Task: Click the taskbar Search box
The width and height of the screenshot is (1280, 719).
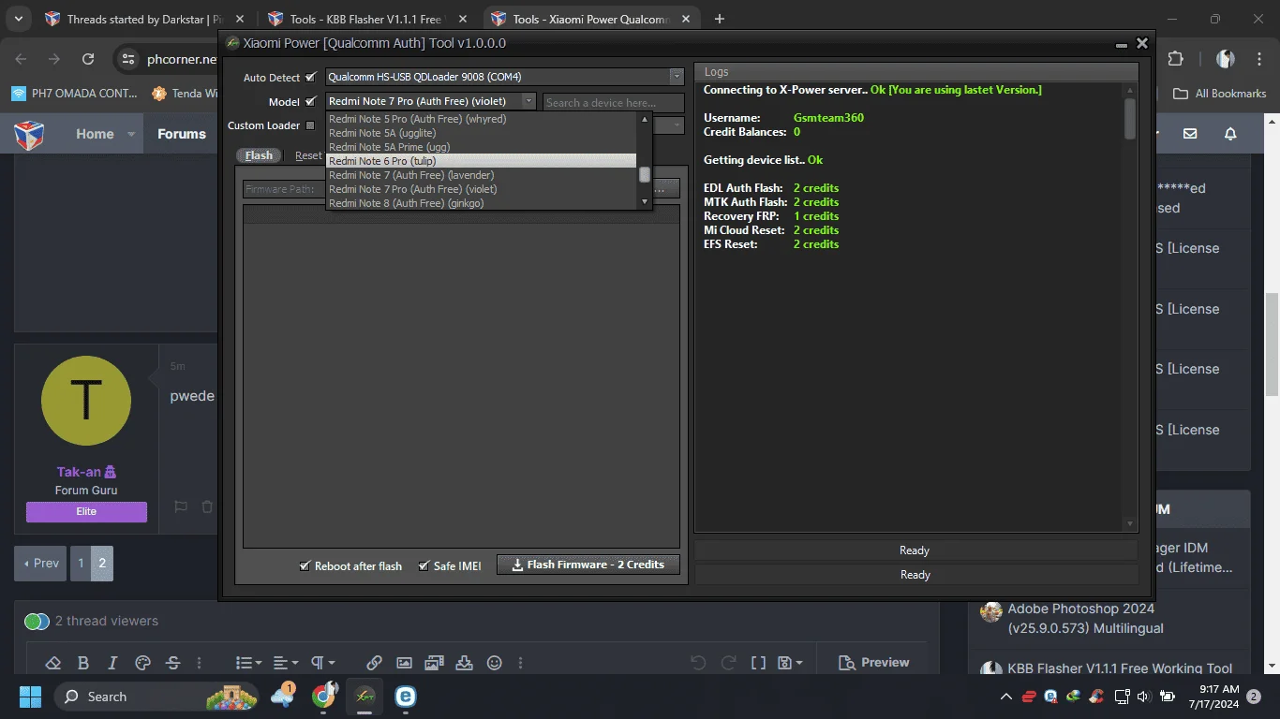Action: pyautogui.click(x=156, y=697)
